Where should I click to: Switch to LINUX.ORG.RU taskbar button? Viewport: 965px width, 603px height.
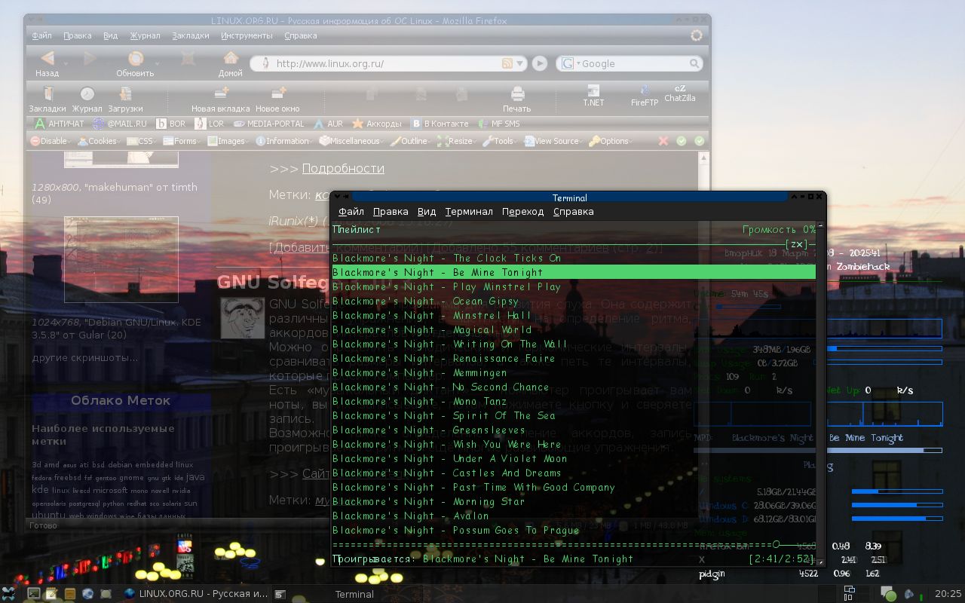pos(195,594)
